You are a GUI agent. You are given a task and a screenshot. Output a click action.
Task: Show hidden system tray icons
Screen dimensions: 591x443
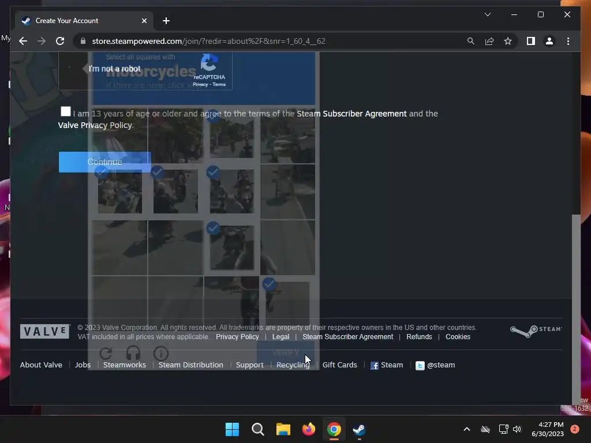[x=466, y=429]
